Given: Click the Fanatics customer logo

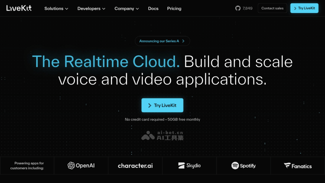Looking at the screenshot, I should [298, 166].
